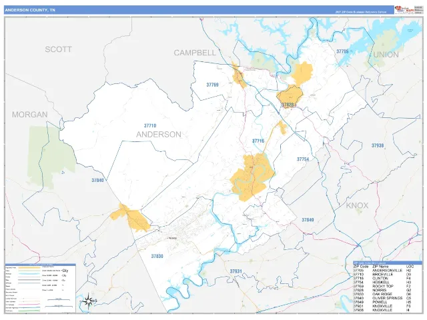Viewport: 427px width, 320px height.
Task: Click the 37754 ZIP label on the map
Action: click(303, 159)
